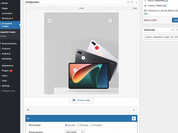Click the shortcode text field

(x=161, y=37)
